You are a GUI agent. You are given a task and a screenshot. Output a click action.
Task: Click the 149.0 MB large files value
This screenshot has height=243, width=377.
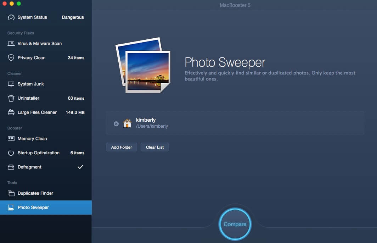point(75,112)
